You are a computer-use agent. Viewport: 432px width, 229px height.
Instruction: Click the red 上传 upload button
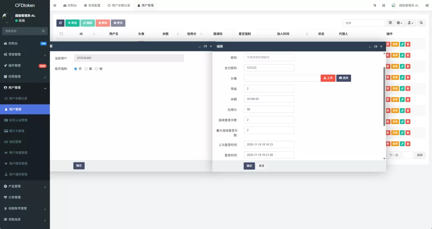tap(328, 78)
